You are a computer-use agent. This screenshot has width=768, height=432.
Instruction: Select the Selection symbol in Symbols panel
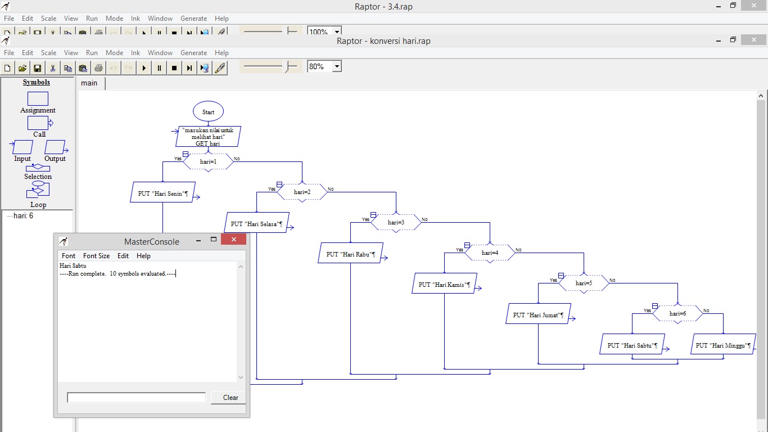pyautogui.click(x=38, y=167)
